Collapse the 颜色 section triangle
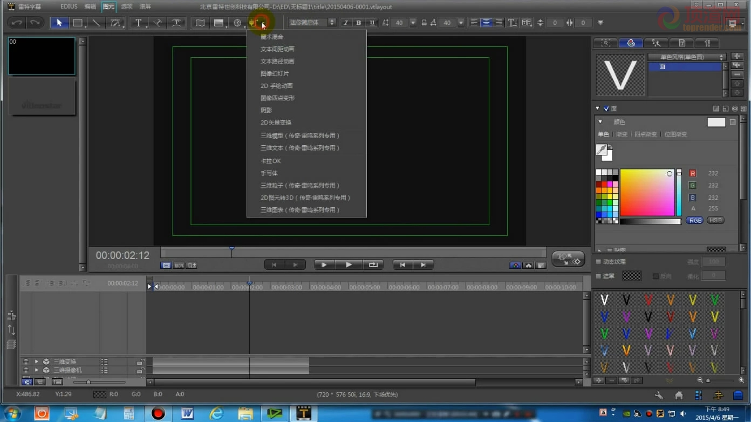The image size is (751, 422). pos(600,122)
